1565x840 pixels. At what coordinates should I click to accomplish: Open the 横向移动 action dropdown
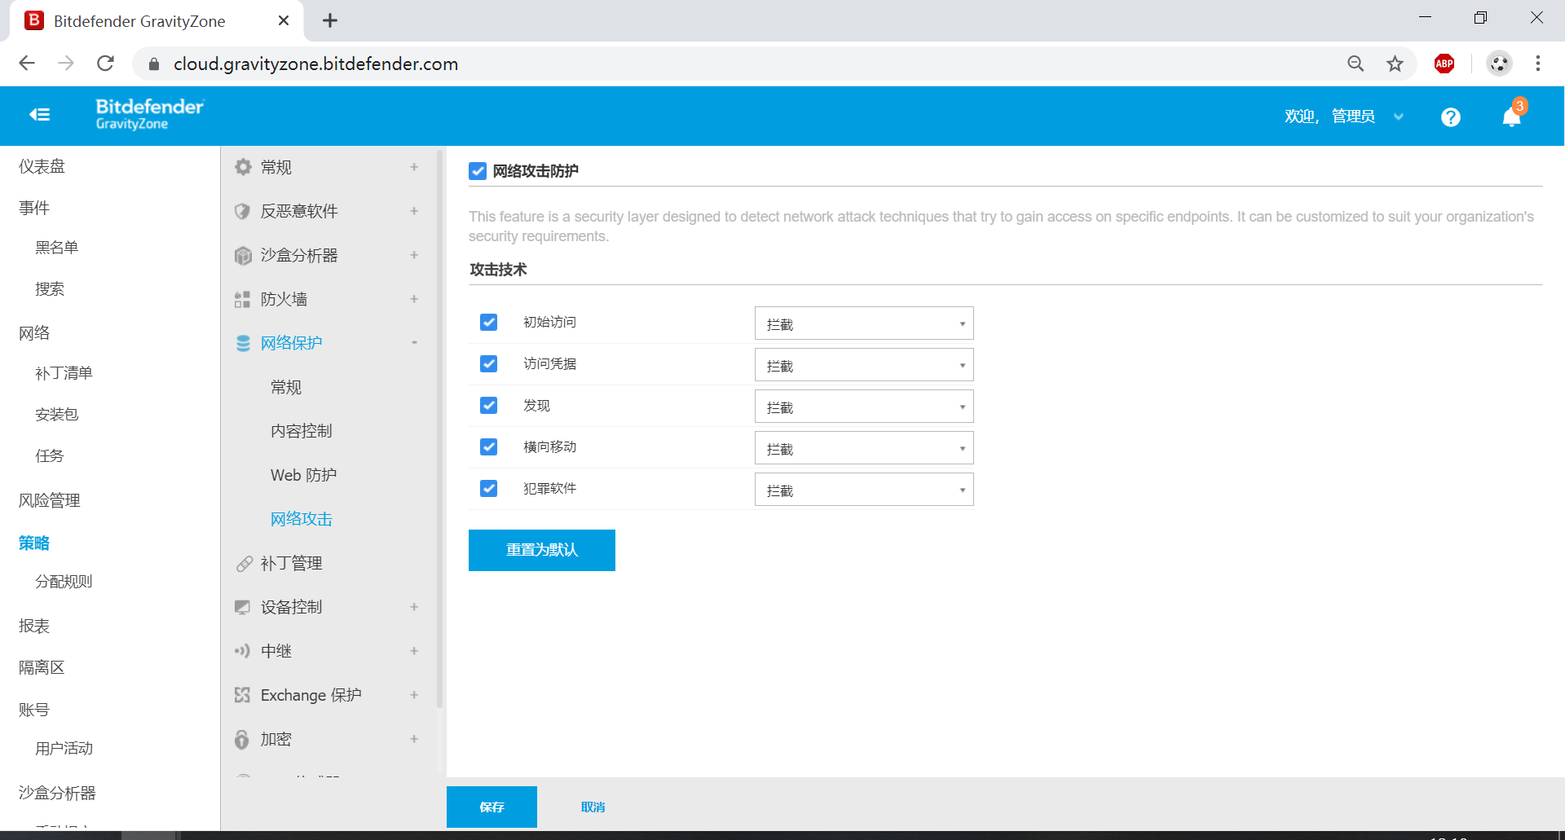864,448
